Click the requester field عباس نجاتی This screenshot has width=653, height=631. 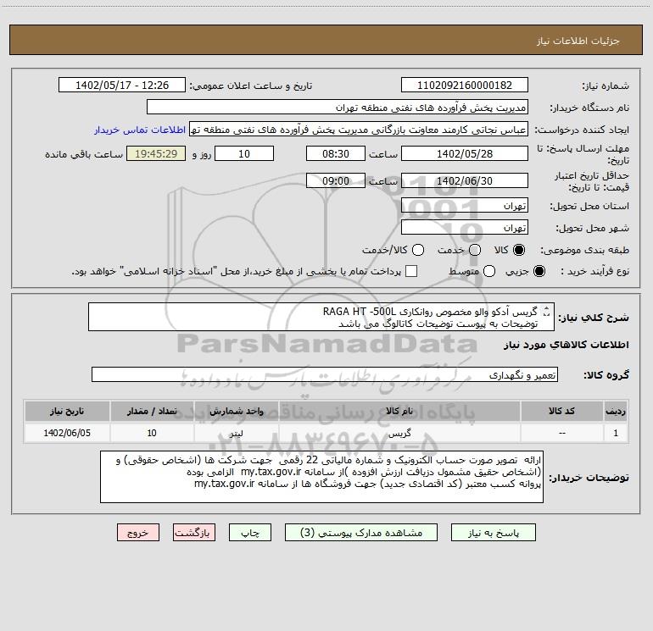point(359,130)
